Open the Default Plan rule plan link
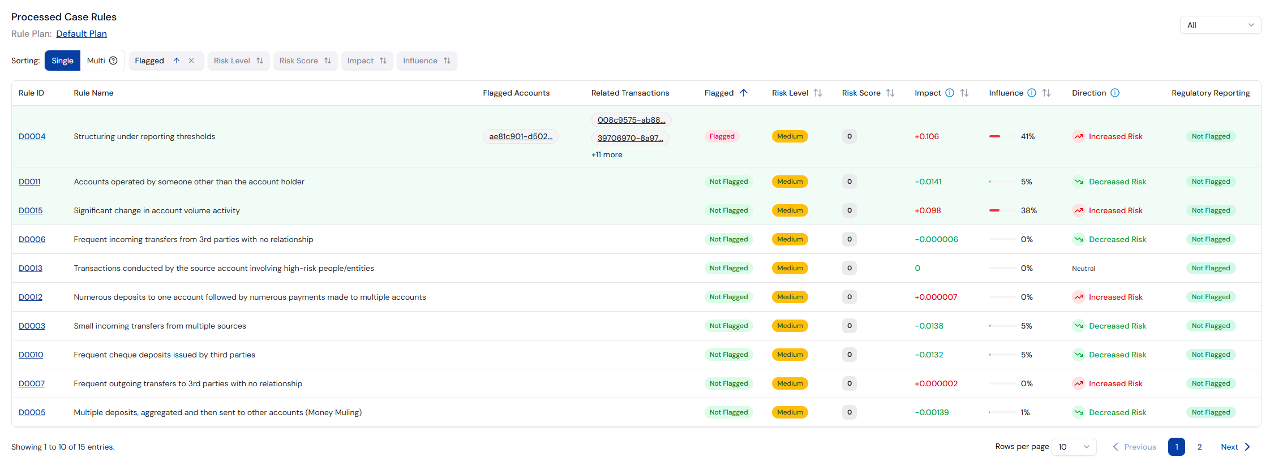This screenshot has width=1274, height=466. 81,33
